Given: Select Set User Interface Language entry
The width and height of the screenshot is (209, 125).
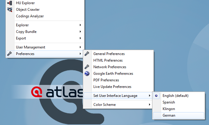Looking at the screenshot, I should tap(118, 96).
